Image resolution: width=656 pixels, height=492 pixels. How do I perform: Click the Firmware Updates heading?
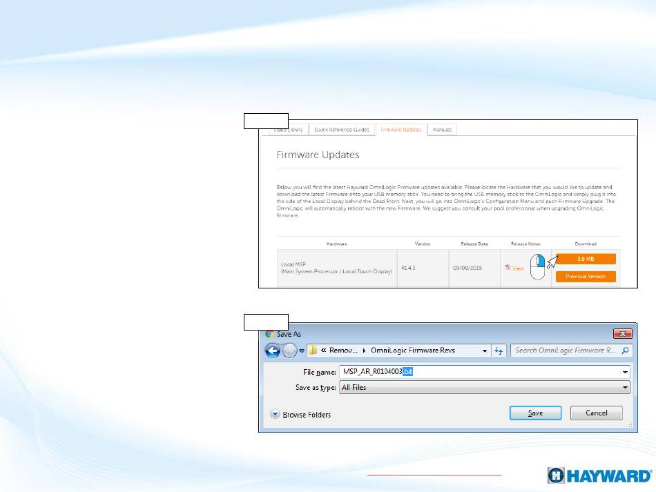(x=318, y=155)
